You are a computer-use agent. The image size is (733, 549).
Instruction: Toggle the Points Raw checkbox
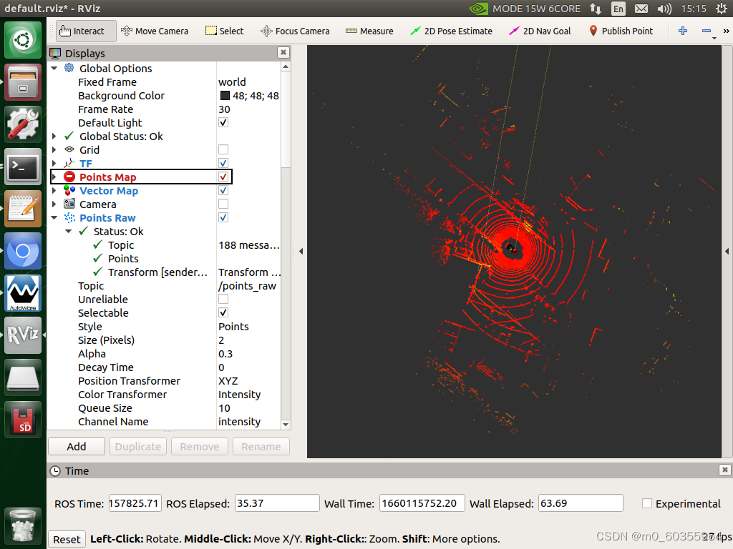pyautogui.click(x=223, y=217)
